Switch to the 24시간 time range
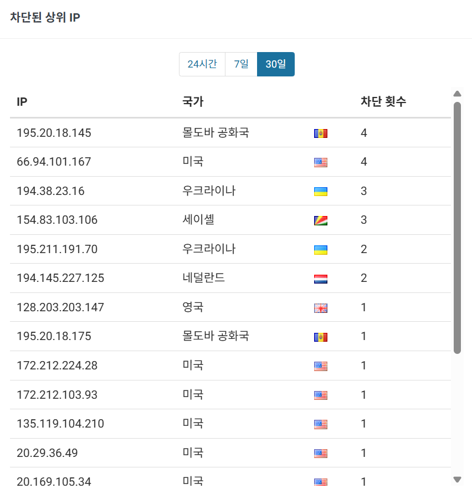This screenshot has height=499, width=472. coord(202,64)
